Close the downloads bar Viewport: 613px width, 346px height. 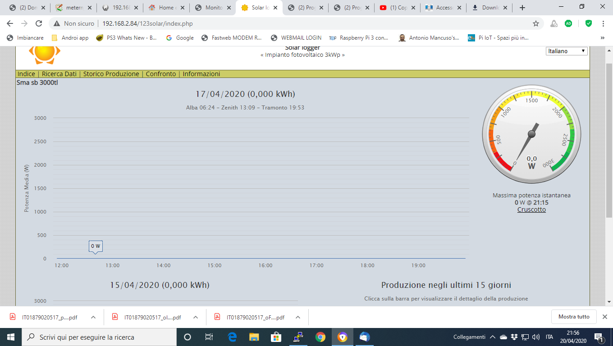pyautogui.click(x=605, y=317)
